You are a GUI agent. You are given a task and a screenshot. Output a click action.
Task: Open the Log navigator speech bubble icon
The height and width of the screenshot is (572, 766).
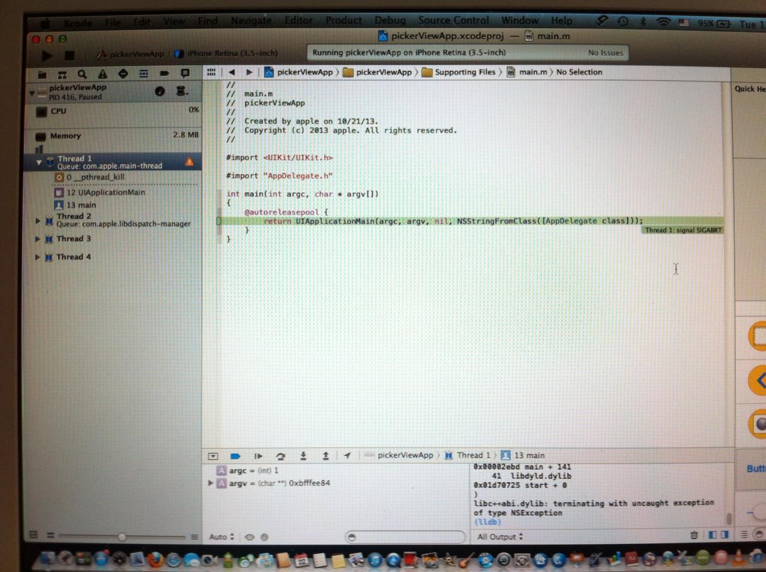tap(185, 74)
